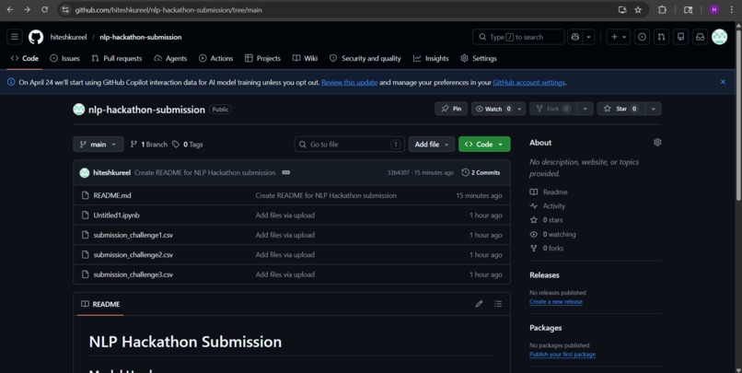
Task: Go to GitHub home via Octocat logo
Action: (x=36, y=37)
